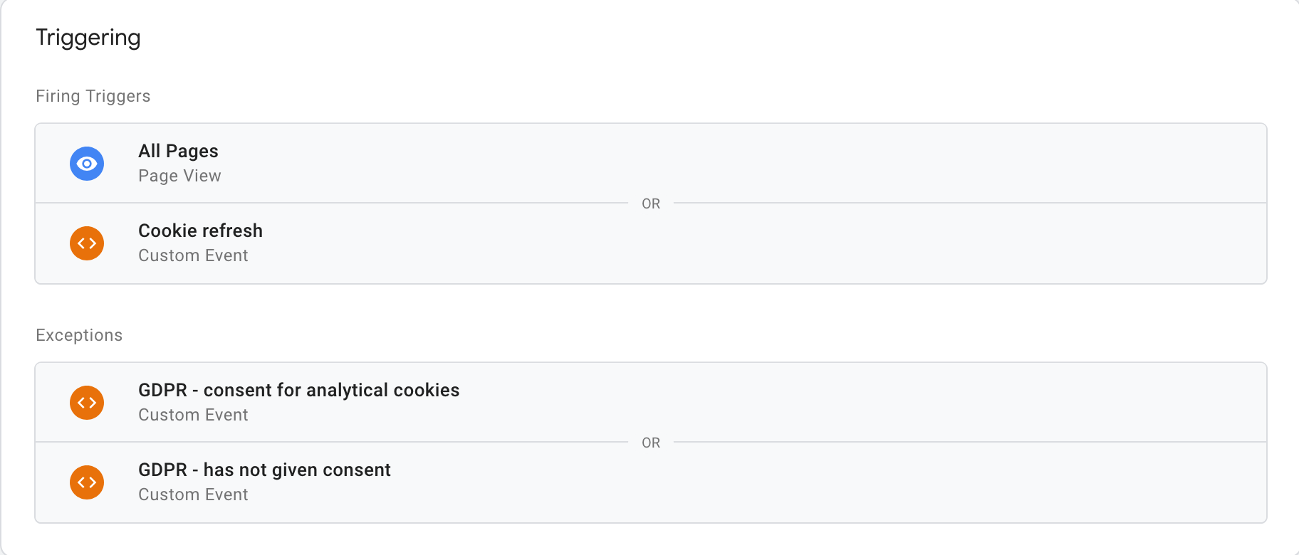Click the Page View type label

179,176
